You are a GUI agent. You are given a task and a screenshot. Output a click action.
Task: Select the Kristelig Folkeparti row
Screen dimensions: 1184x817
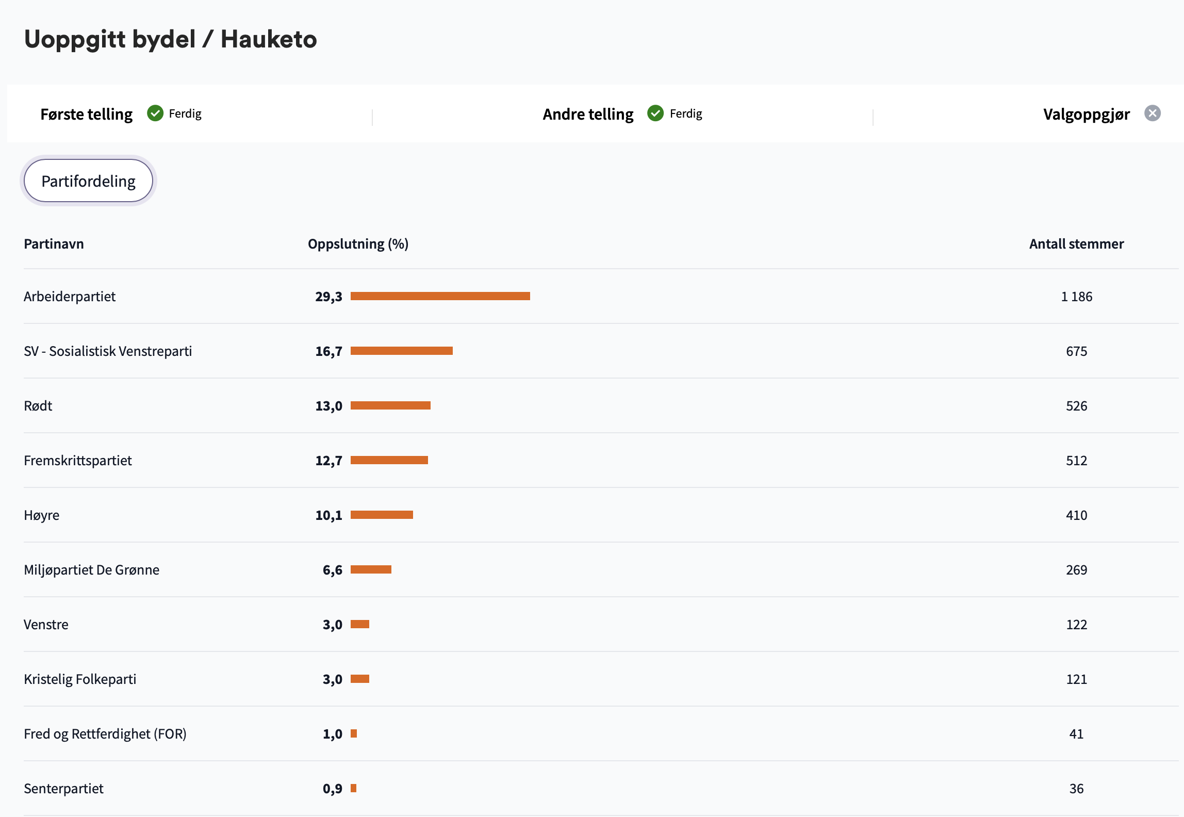pos(601,679)
